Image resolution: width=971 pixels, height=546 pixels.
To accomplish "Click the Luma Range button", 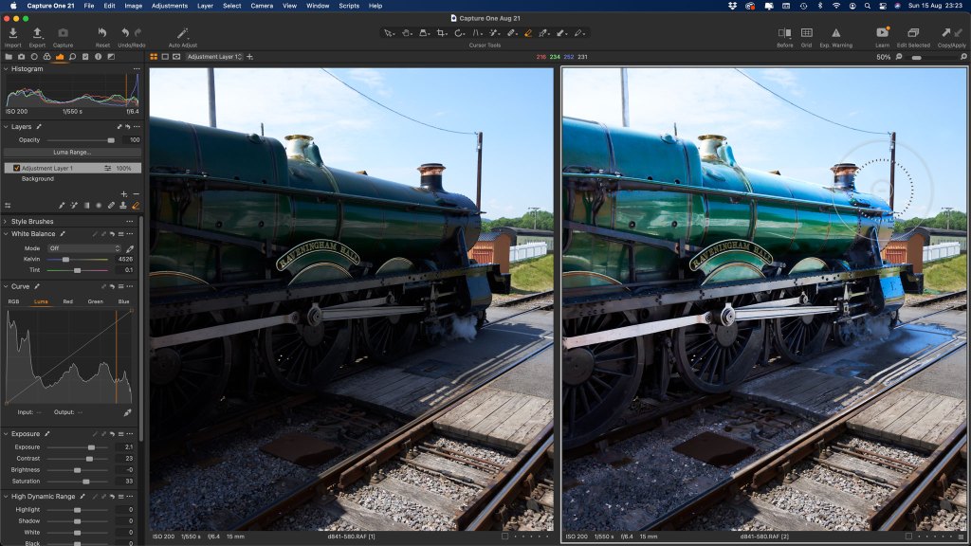I will (x=72, y=153).
